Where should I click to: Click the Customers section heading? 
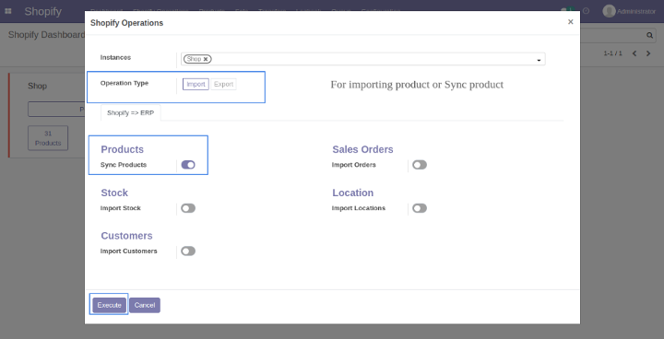[126, 236]
